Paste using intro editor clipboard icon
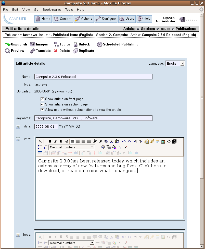Image resolution: width=205 pixels, height=249 pixels. 117,141
